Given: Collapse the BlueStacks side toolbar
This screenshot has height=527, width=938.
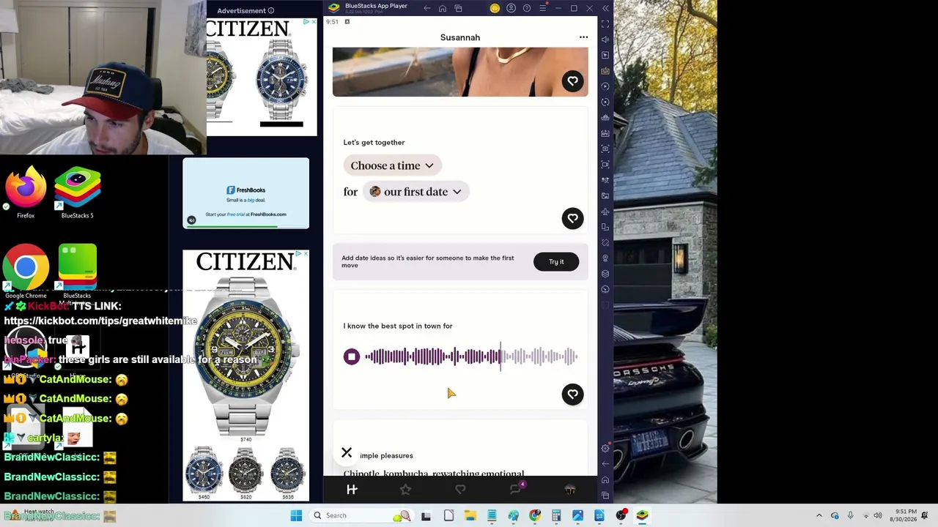Looking at the screenshot, I should [605, 8].
